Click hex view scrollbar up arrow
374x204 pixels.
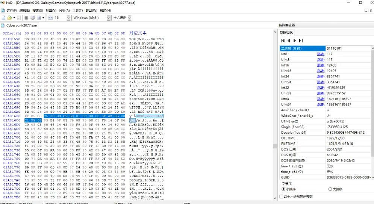click(275, 32)
